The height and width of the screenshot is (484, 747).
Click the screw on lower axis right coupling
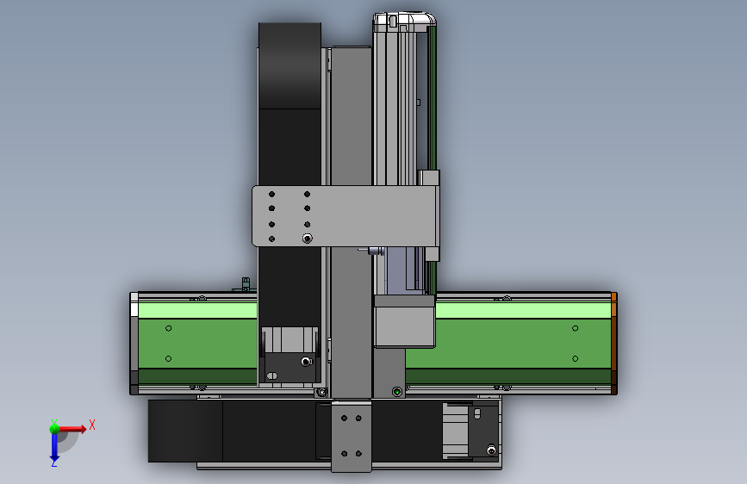(491, 450)
